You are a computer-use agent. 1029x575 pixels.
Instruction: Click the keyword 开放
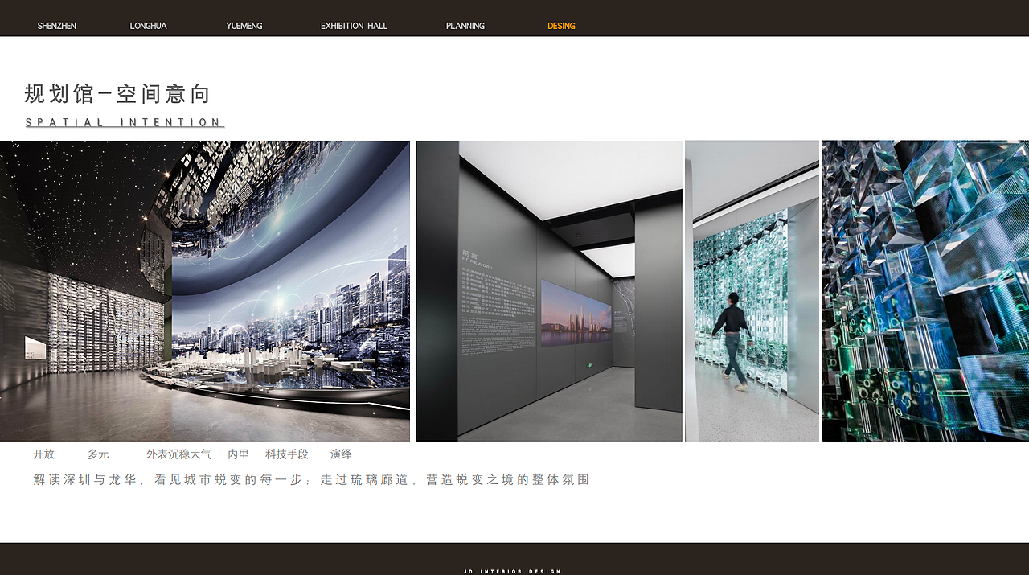point(43,454)
